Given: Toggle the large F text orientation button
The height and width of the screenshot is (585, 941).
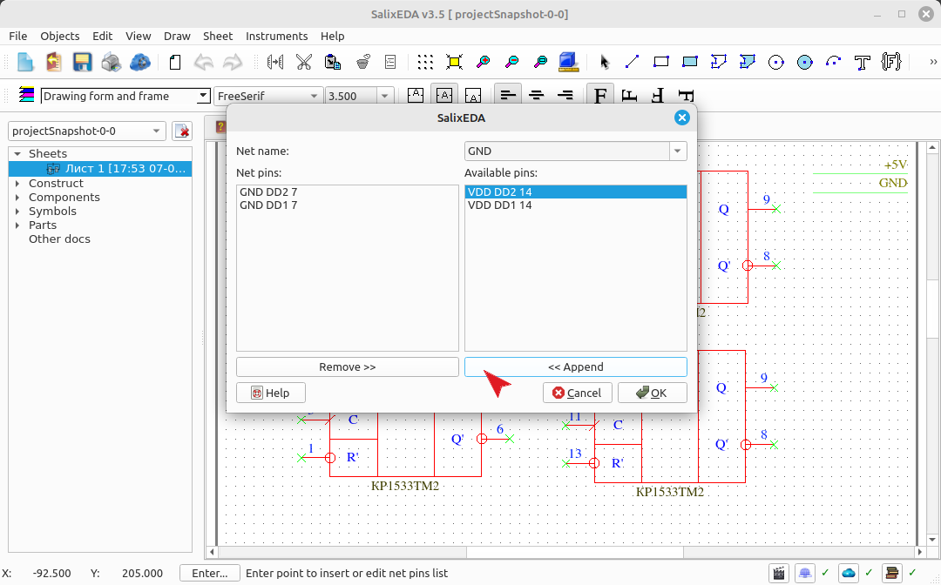Looking at the screenshot, I should pos(600,95).
